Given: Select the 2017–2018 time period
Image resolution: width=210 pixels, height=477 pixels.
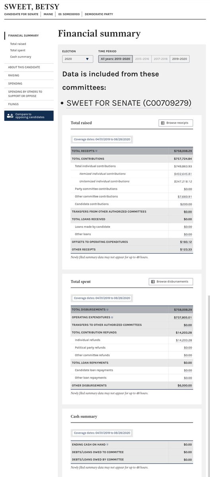Looking at the screenshot, I should (x=160, y=59).
